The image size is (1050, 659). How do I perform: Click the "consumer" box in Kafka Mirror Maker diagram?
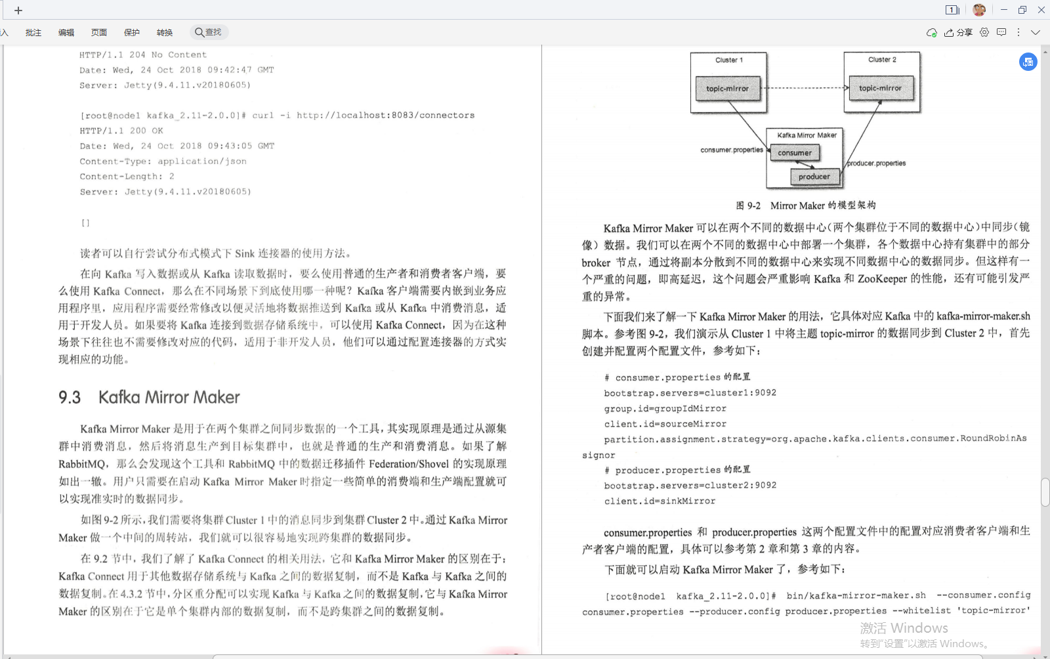(x=795, y=153)
